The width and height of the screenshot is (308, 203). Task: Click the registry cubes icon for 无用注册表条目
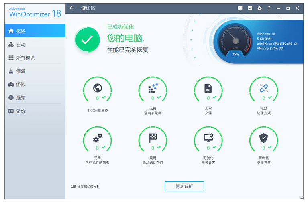153,88
